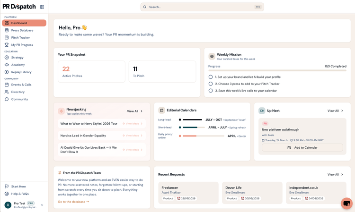Image resolution: width=355 pixels, height=212 pixels.
Task: Click the PRO badge next to Pro Test
Action: click(31, 203)
